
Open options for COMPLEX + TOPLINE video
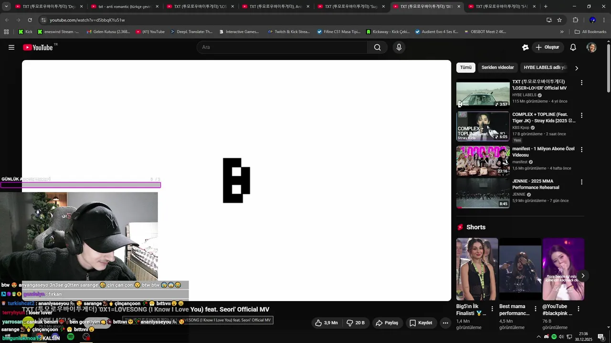coord(581,115)
